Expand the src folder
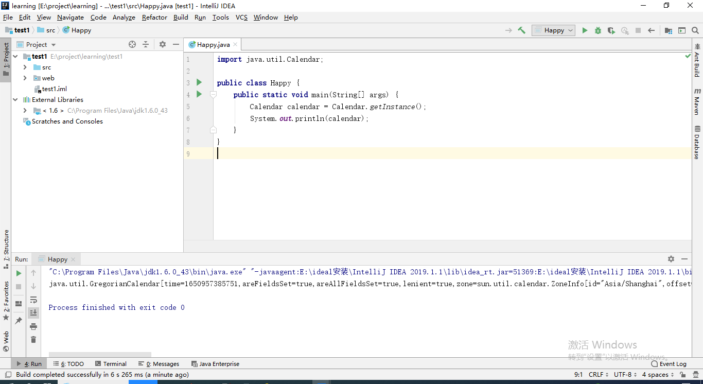This screenshot has width=703, height=384. point(25,67)
